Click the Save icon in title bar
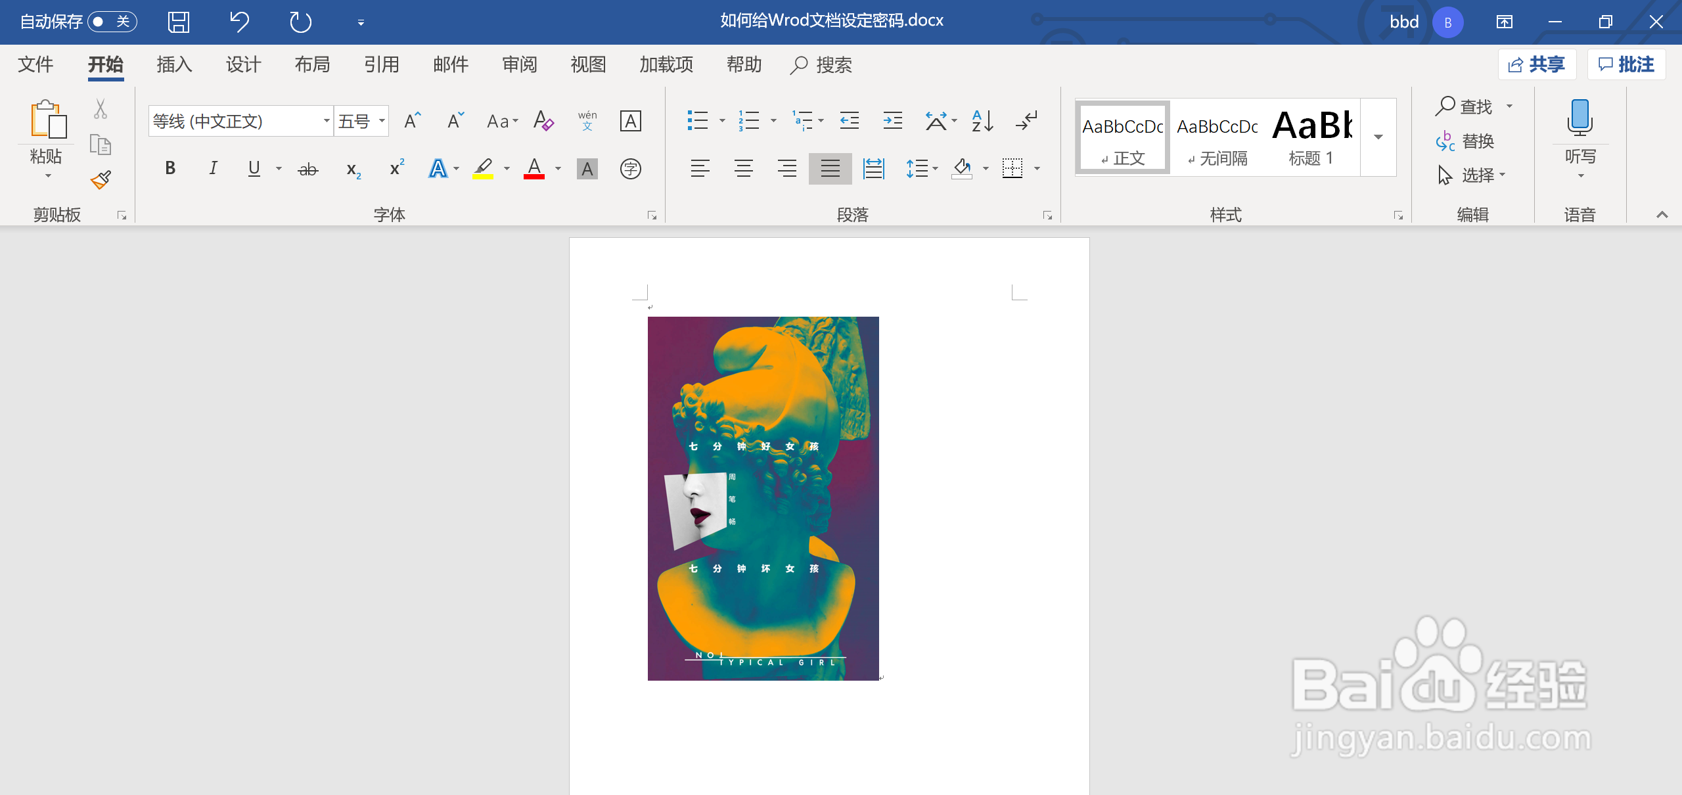The height and width of the screenshot is (795, 1682). click(179, 22)
